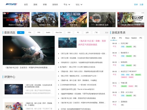Open the 08-18 沉没之城2 release entry
Viewport: 147px width, 110px height.
point(124,43)
